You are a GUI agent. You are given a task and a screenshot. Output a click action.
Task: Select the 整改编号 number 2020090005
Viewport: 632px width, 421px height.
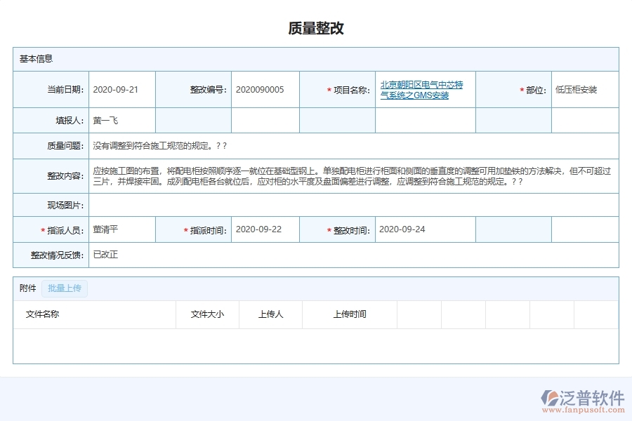tap(263, 90)
